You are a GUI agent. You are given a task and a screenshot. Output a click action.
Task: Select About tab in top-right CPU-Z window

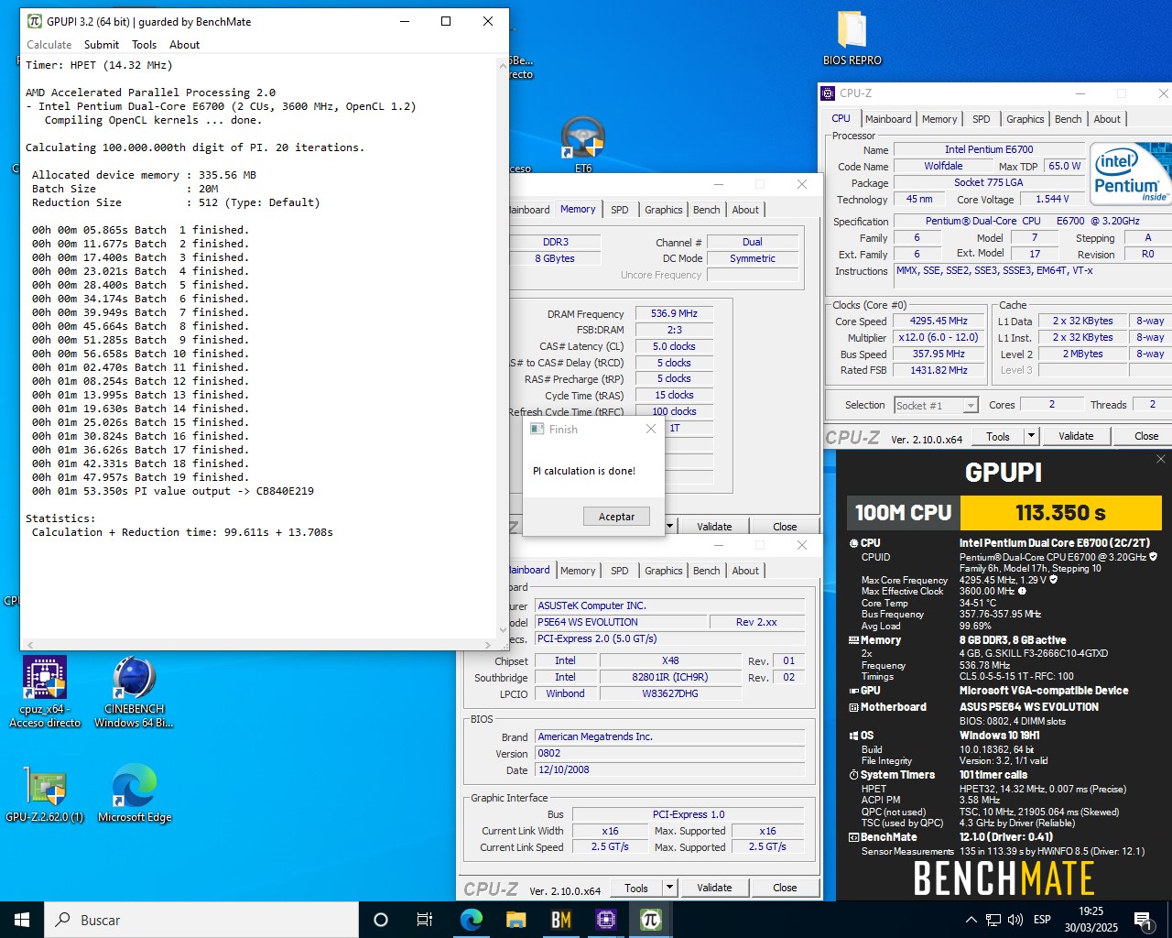coord(1107,119)
